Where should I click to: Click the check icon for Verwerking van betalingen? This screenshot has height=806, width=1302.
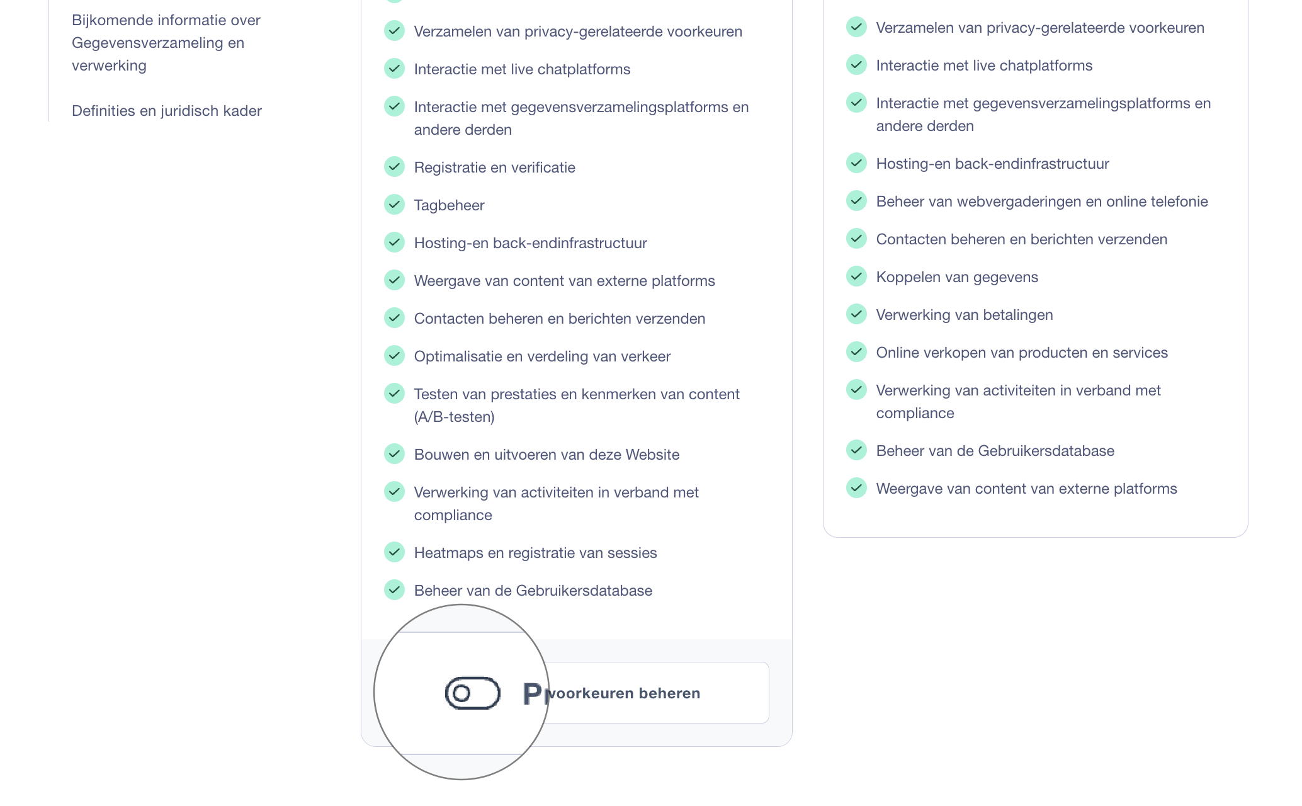coord(856,314)
